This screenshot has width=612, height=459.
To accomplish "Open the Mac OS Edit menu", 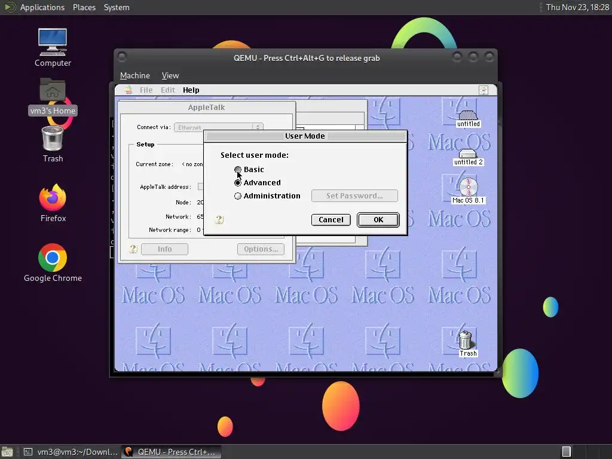I will tap(168, 90).
